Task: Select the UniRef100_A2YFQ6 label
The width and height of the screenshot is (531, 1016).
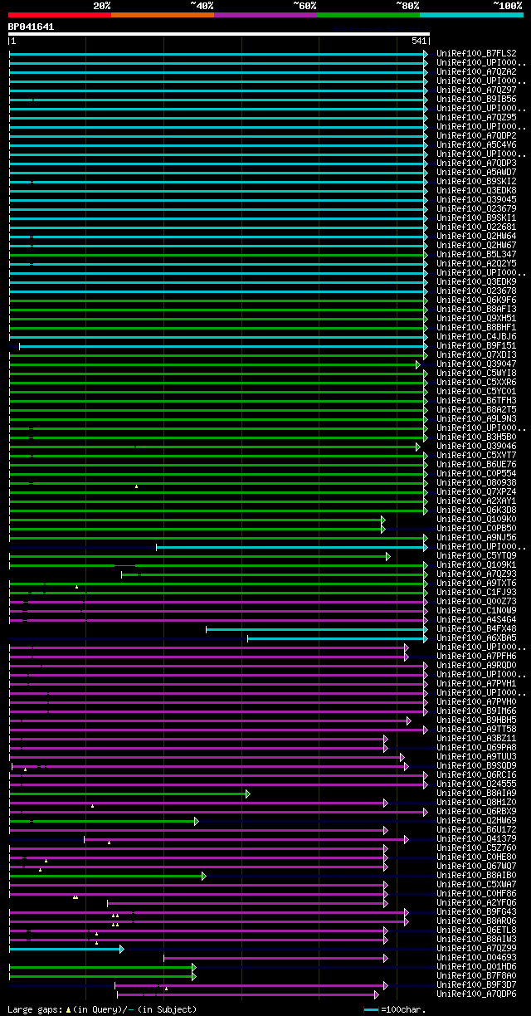Action: 476,903
